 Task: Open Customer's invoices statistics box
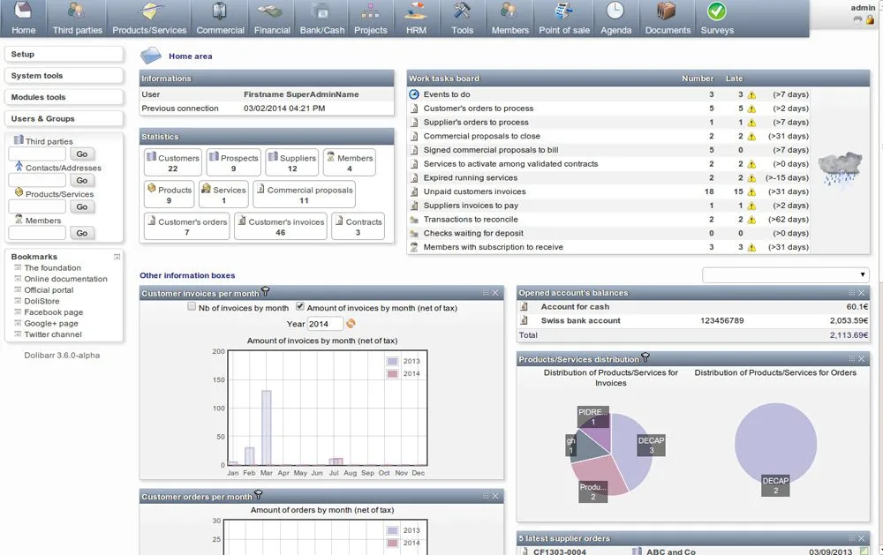(281, 226)
